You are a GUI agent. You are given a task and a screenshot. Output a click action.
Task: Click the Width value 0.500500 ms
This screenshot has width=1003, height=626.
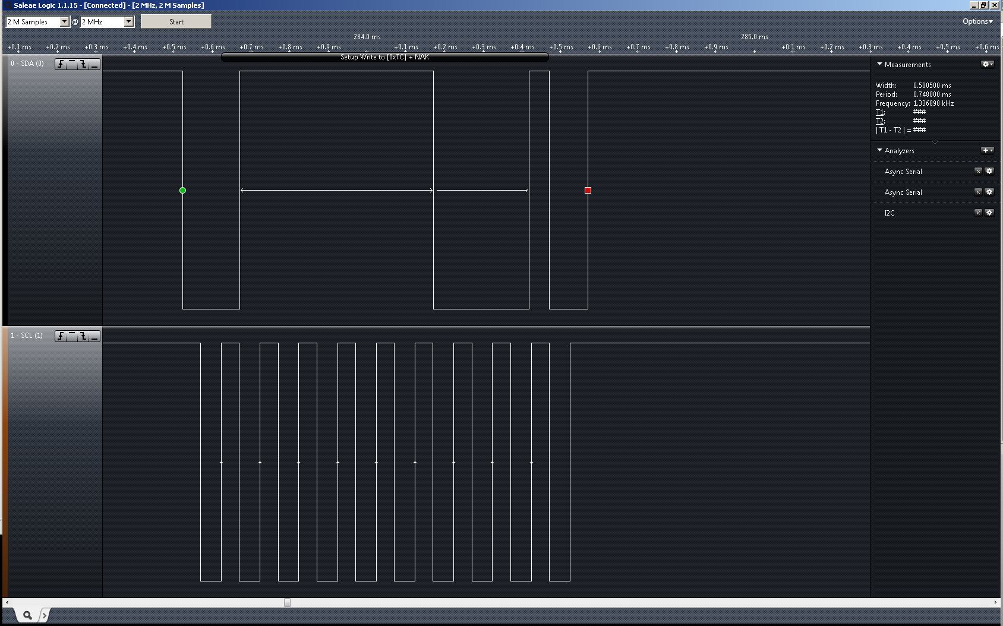point(932,86)
